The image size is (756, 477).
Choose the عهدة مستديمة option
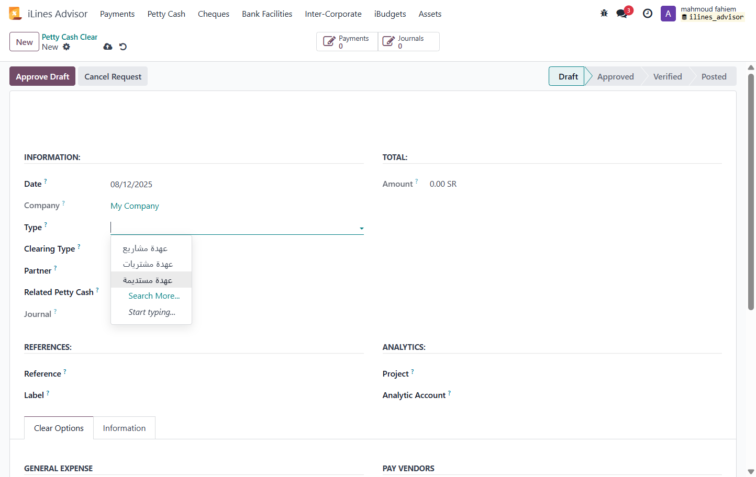(x=151, y=280)
